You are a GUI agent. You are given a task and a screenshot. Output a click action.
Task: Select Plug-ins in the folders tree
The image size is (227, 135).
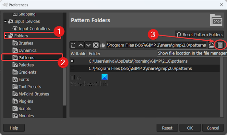click(x=26, y=101)
